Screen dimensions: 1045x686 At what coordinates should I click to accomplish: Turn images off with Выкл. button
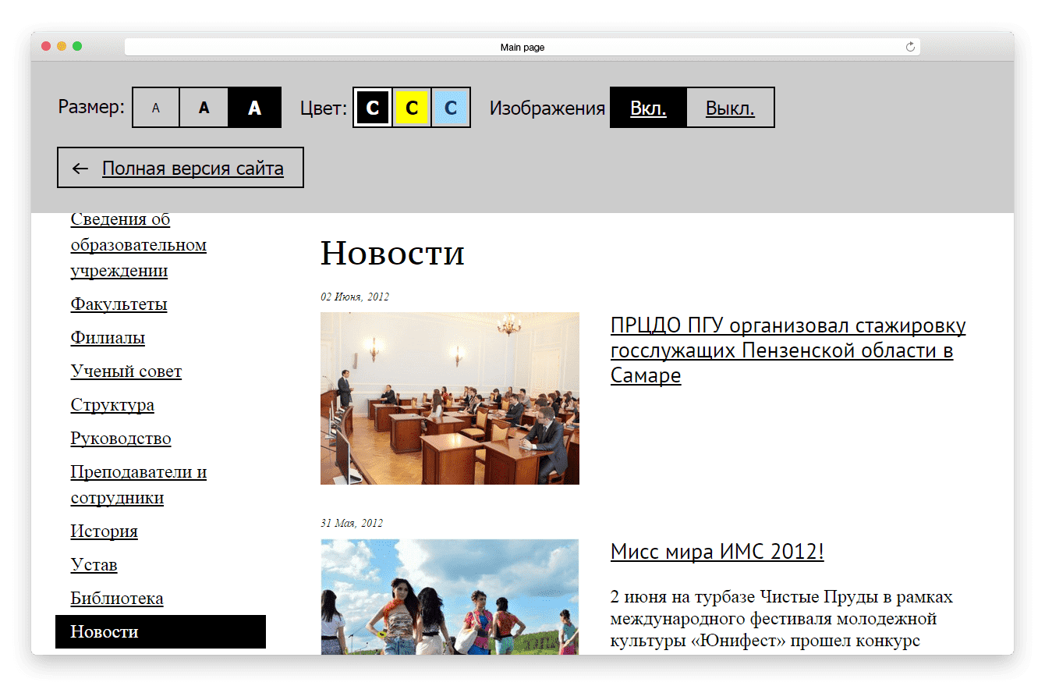[730, 108]
